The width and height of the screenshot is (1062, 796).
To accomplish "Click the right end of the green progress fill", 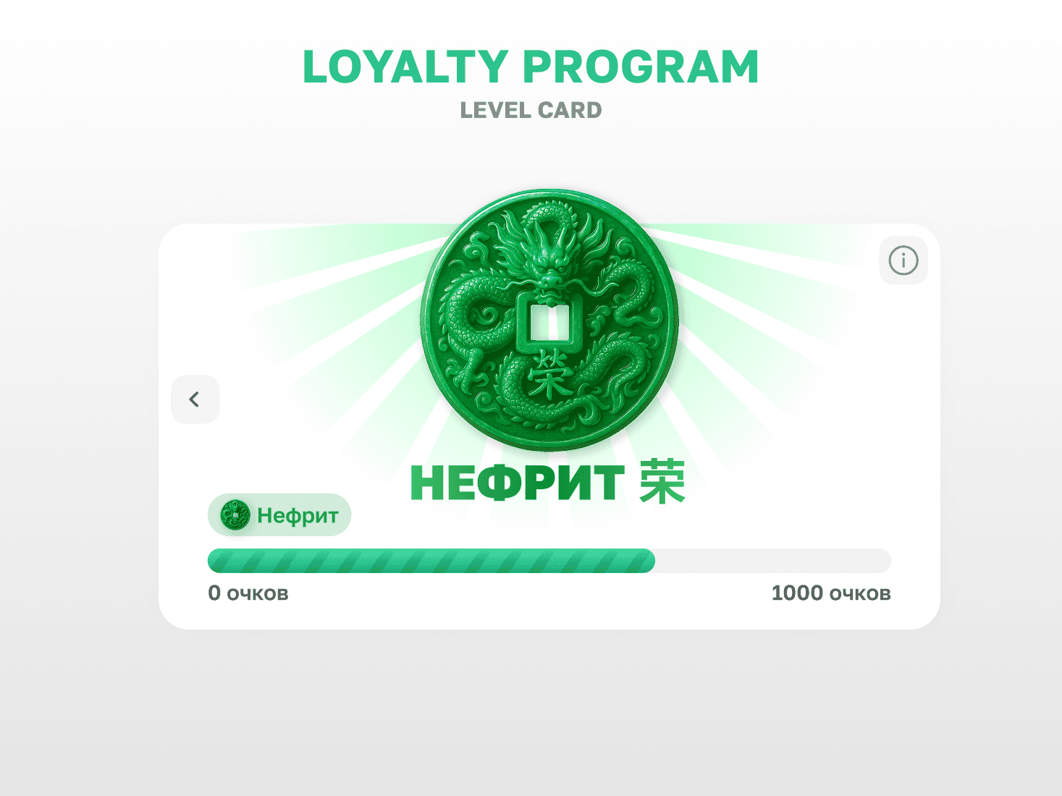I will (x=649, y=561).
